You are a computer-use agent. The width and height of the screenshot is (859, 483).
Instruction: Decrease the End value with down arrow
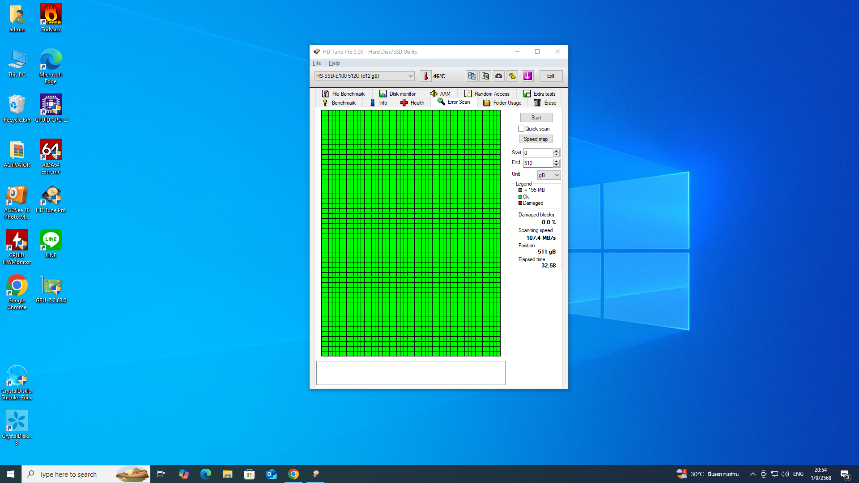[x=556, y=165]
